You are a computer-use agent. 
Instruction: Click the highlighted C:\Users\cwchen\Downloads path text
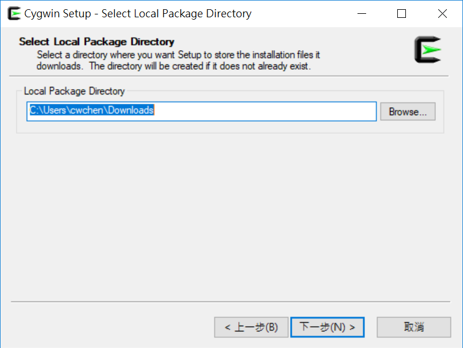pos(92,111)
